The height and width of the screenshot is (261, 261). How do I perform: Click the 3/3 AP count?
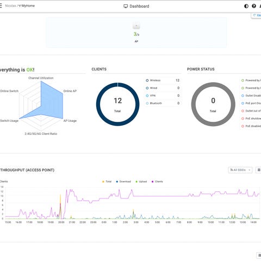[x=136, y=34]
